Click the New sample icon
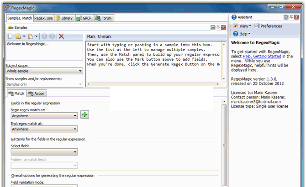Image resolution: width=306 pixels, height=187 pixels. point(9,36)
